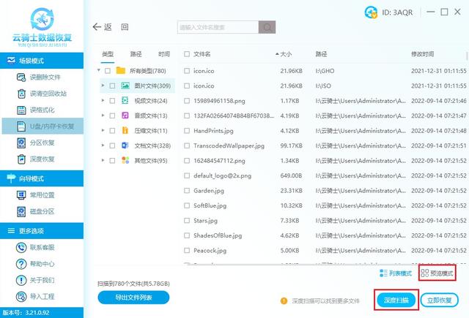Switch to the 路径 tab

(136, 54)
